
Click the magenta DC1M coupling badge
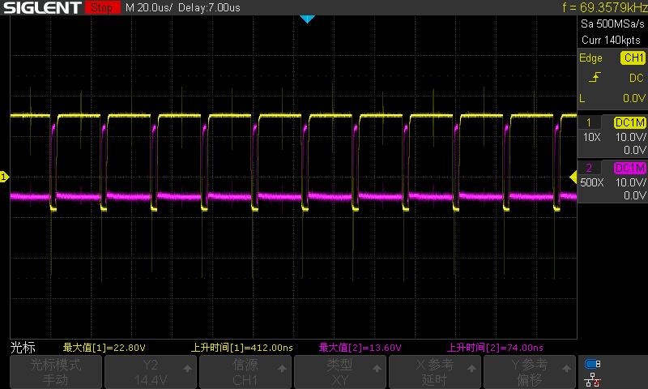pos(629,168)
